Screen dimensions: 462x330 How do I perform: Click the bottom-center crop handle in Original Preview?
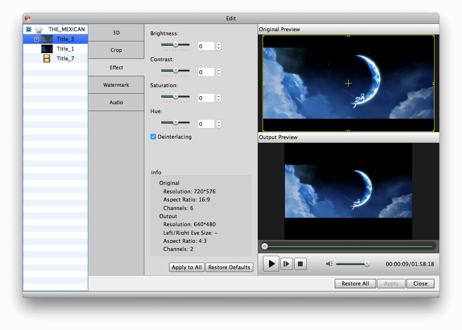[348, 131]
